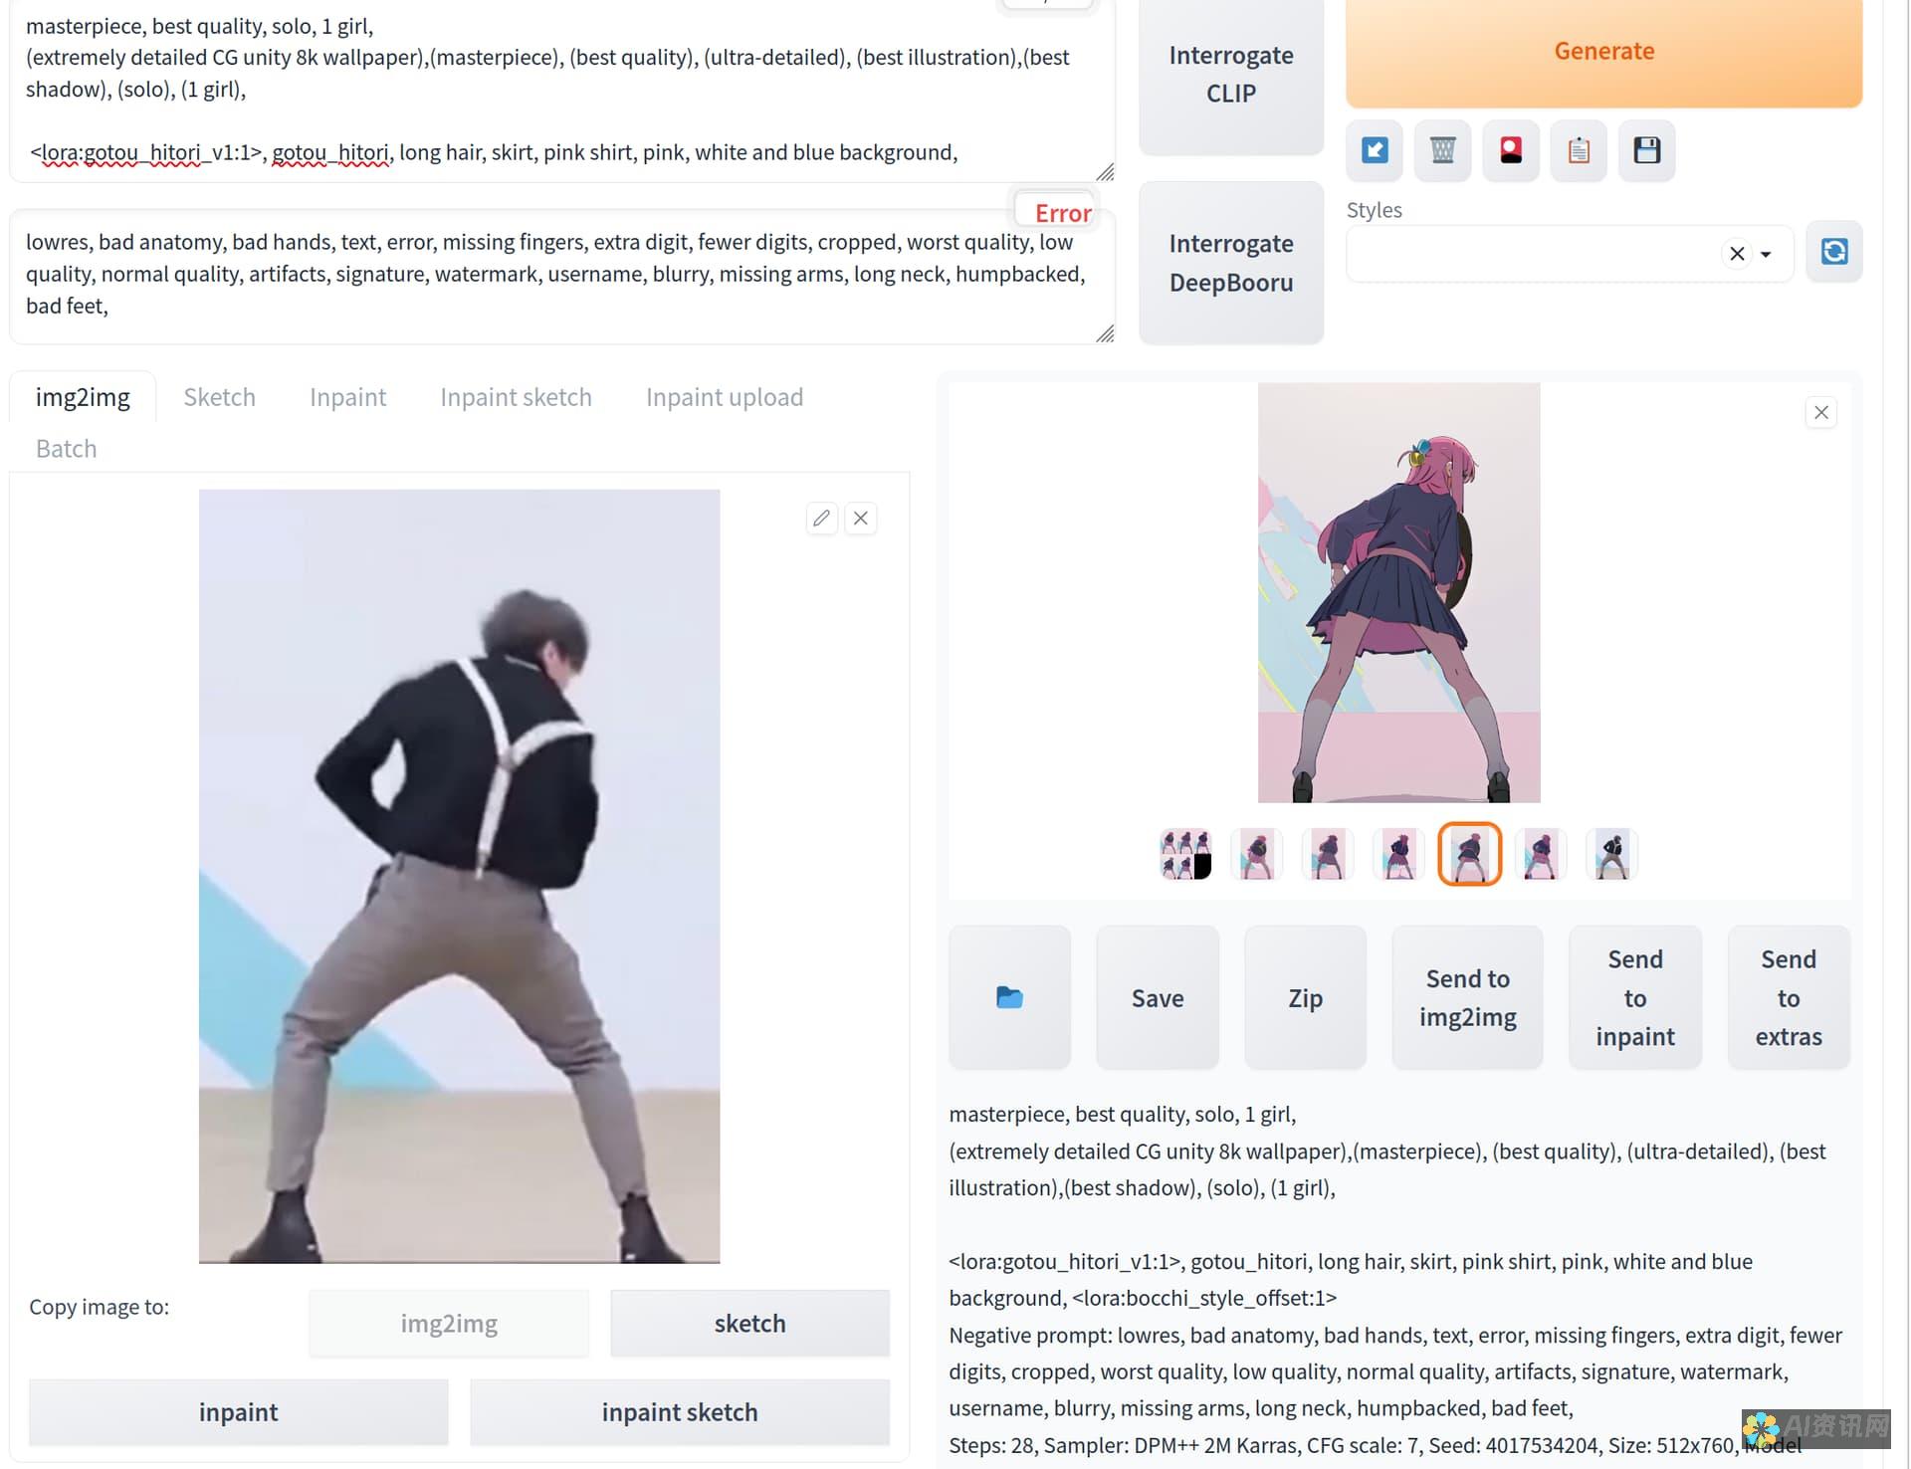1911x1469 pixels.
Task: Click the Interrogate DeepBooru icon button
Action: [1229, 263]
